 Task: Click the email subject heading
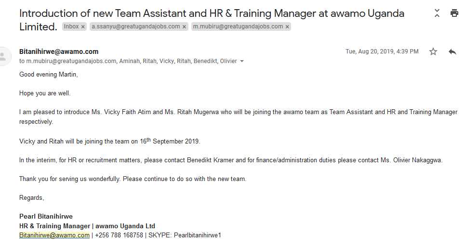pos(212,20)
